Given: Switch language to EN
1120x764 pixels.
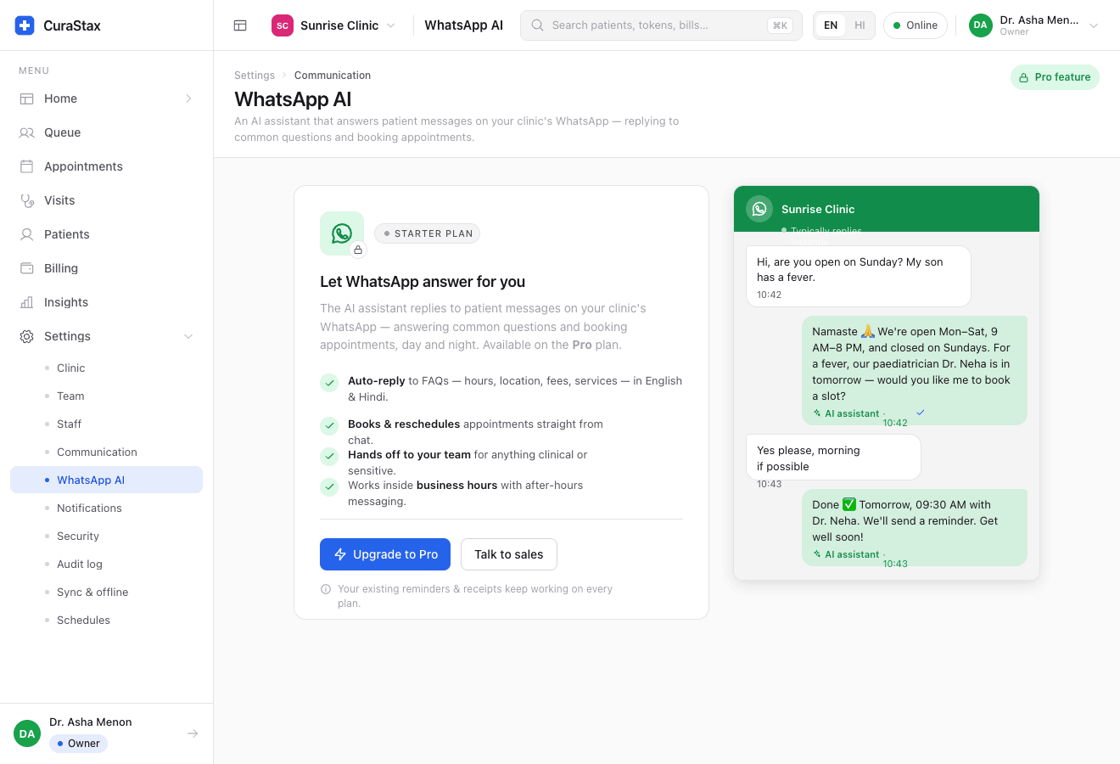Looking at the screenshot, I should [831, 25].
